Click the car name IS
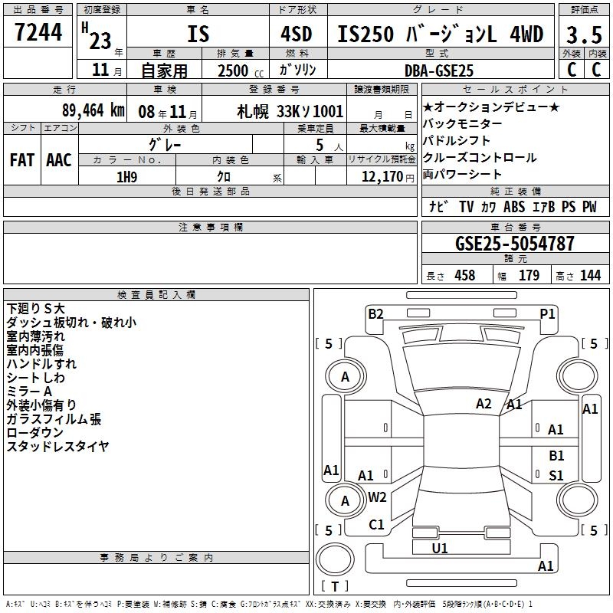 (x=198, y=34)
